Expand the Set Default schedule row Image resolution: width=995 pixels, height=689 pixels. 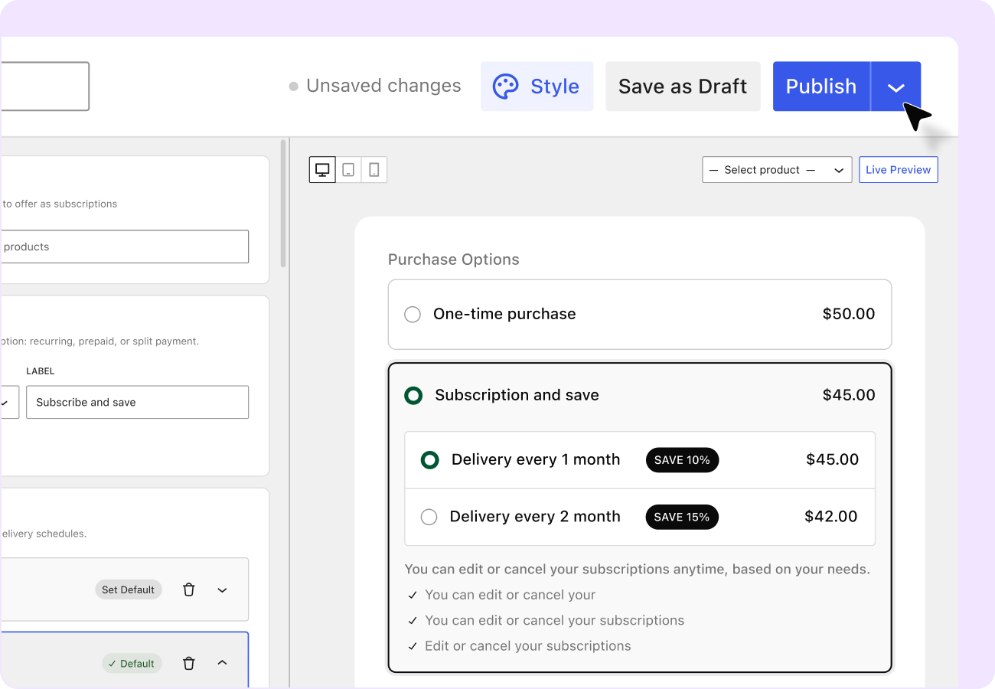(x=223, y=590)
